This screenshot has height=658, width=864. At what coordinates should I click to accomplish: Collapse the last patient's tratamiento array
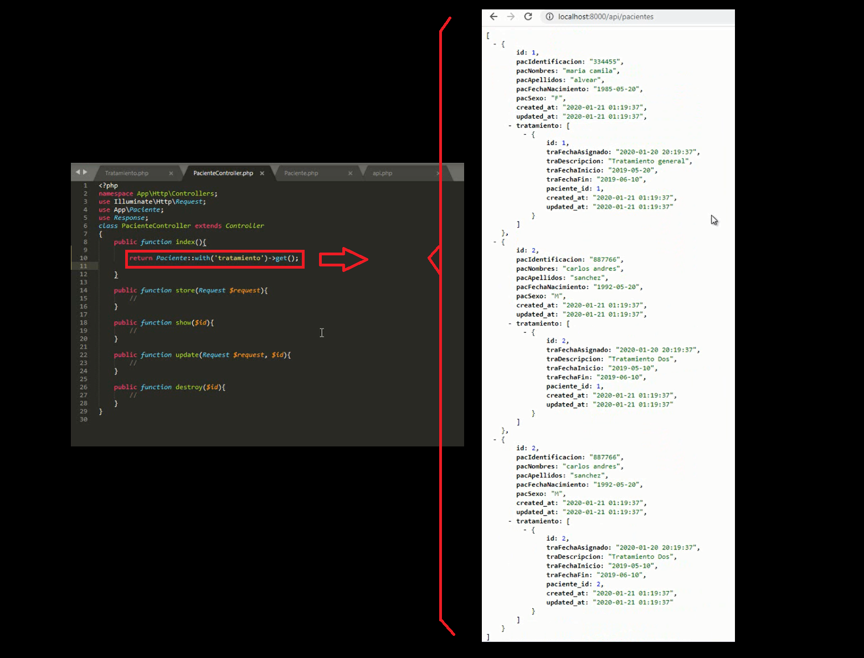(x=510, y=521)
